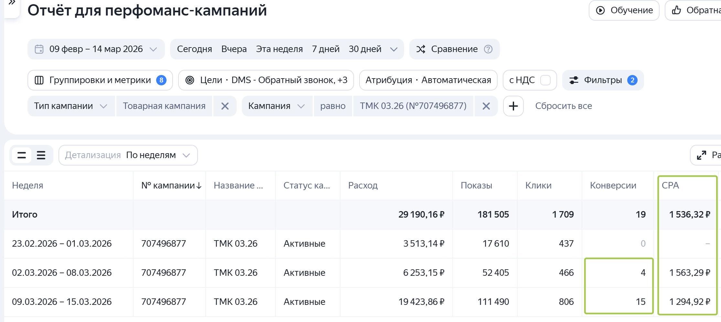
Task: Open the Фильтры panel
Action: click(603, 80)
